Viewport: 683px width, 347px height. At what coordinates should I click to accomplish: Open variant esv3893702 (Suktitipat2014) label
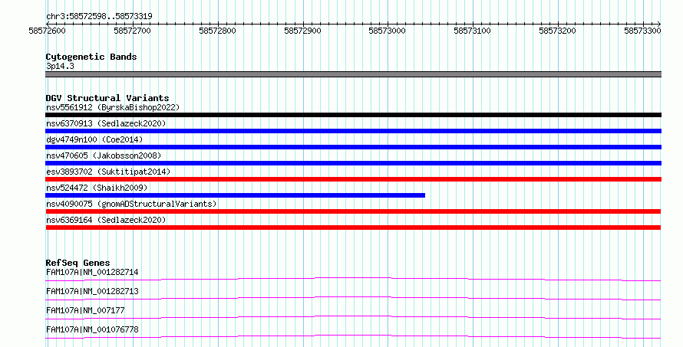click(x=108, y=172)
